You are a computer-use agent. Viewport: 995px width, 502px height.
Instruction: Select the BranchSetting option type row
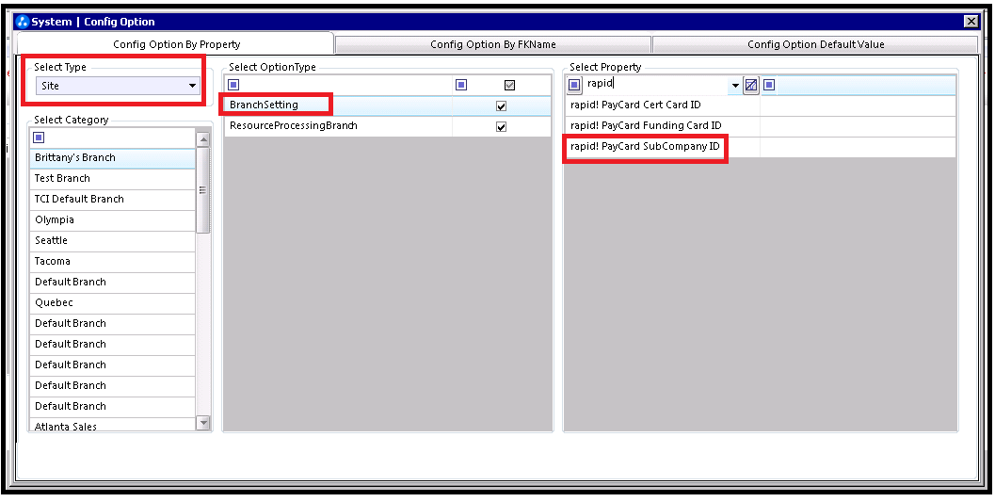point(387,105)
